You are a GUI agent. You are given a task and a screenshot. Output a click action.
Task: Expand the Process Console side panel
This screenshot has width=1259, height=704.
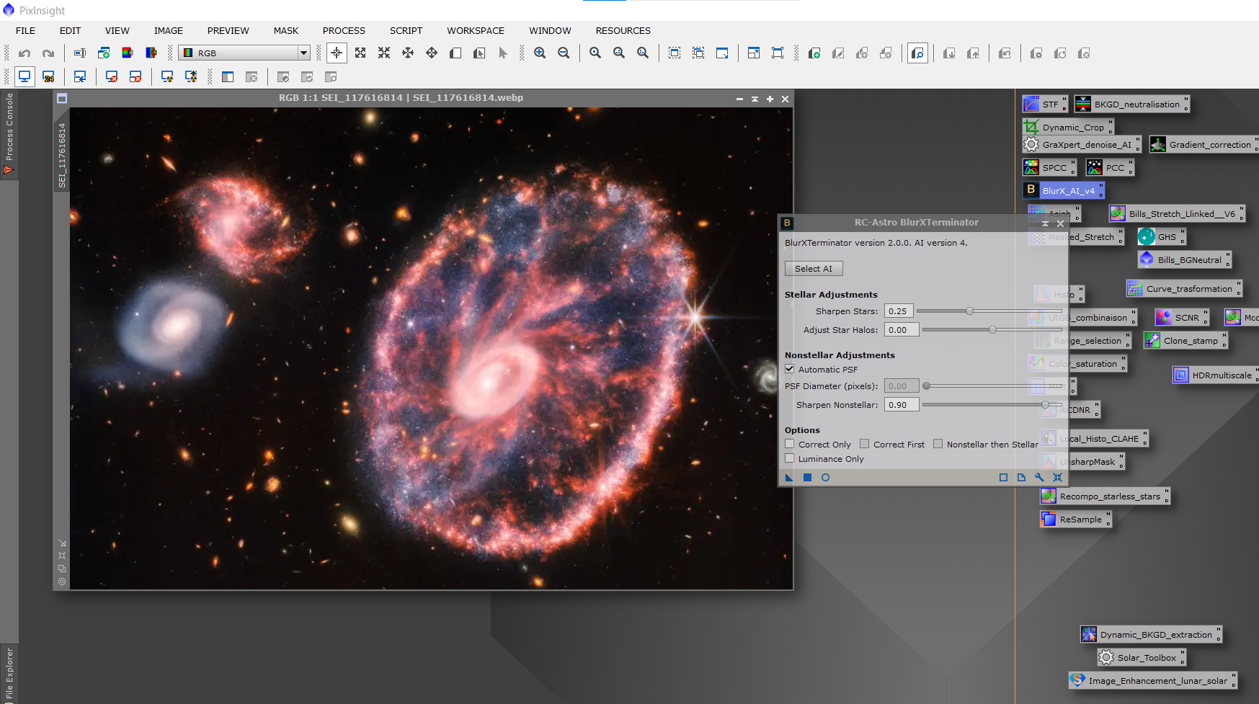click(9, 133)
